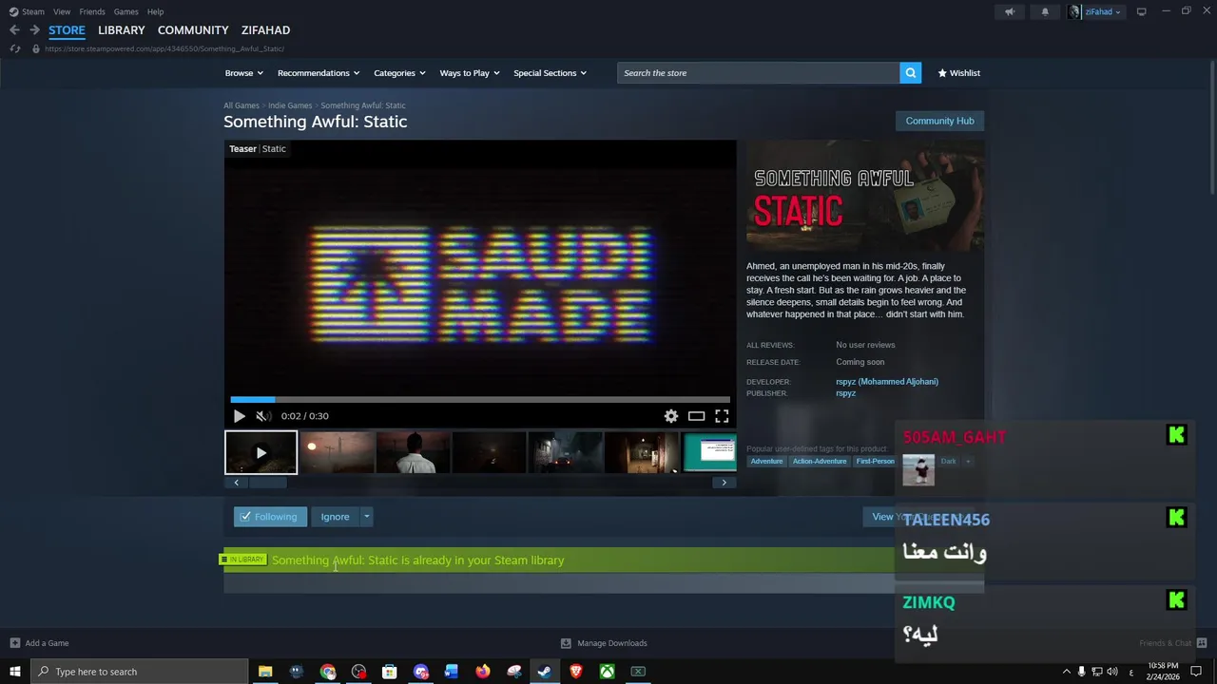Open the Categories dropdown
Image resolution: width=1217 pixels, height=684 pixels.
click(399, 73)
